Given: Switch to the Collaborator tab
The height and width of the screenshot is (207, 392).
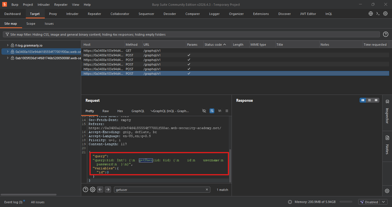Looking at the screenshot, I should point(120,14).
